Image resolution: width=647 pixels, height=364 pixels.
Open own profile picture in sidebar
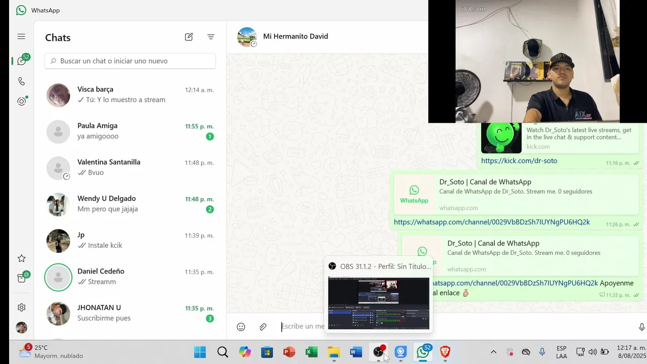pyautogui.click(x=21, y=328)
